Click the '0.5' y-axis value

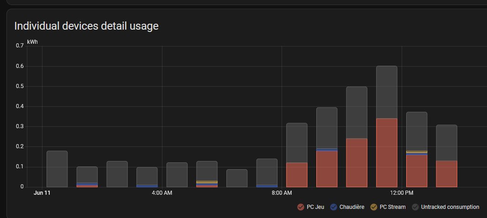click(x=20, y=86)
